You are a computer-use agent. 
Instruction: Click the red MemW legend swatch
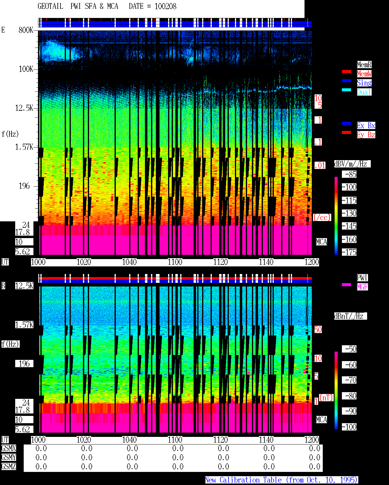click(x=346, y=72)
